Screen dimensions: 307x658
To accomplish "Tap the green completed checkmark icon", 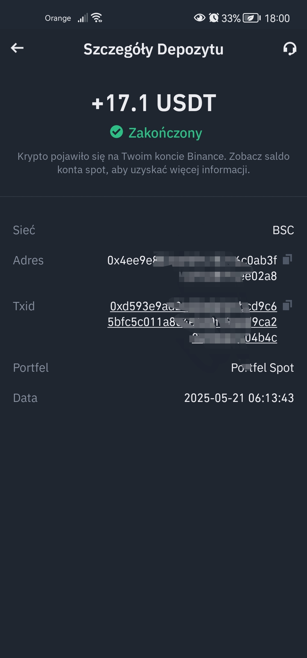I will 117,132.
